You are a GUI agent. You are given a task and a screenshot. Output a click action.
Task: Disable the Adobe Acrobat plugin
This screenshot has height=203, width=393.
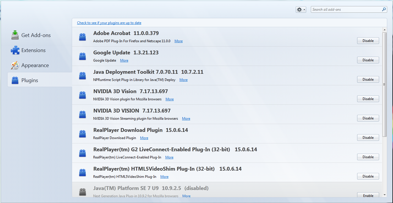tap(368, 41)
